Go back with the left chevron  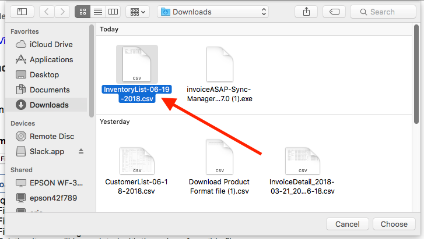click(47, 12)
